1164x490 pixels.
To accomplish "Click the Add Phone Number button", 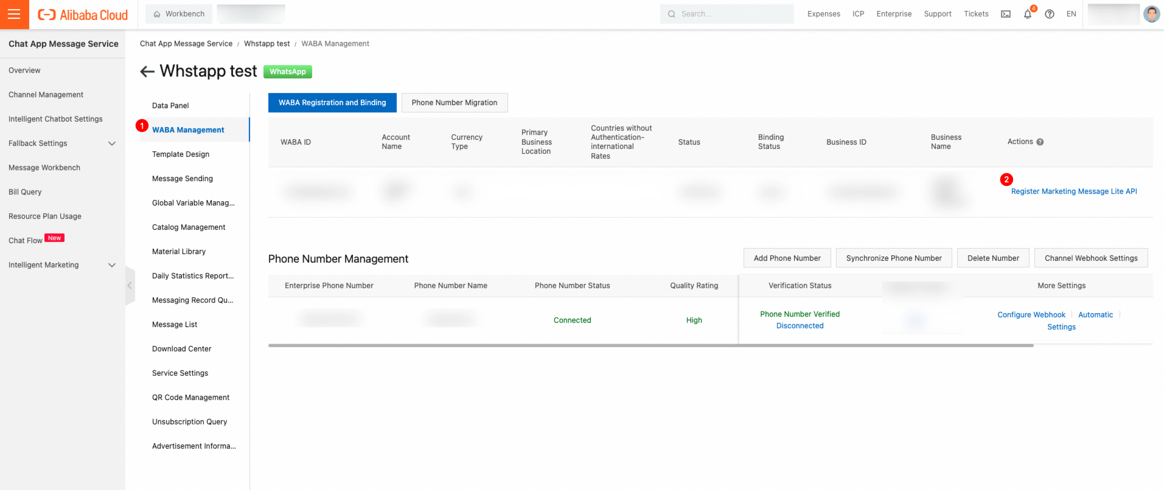I will tap(787, 258).
